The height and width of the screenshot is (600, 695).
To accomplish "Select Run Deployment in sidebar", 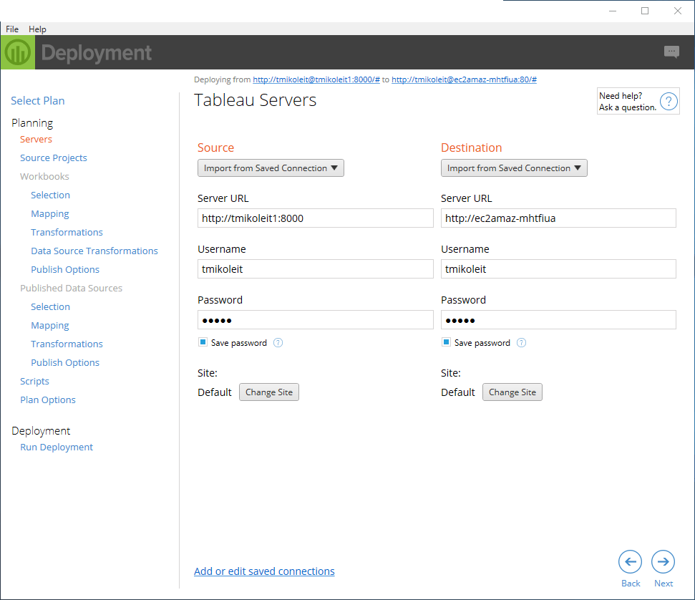I will point(57,447).
